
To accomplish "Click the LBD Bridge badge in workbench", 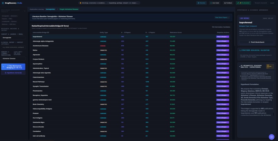I will (245, 18).
